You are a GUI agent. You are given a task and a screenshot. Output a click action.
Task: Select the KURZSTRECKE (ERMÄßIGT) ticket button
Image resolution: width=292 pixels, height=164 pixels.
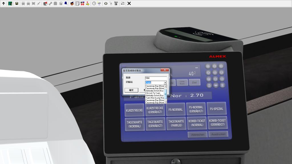pyautogui.click(x=155, y=110)
